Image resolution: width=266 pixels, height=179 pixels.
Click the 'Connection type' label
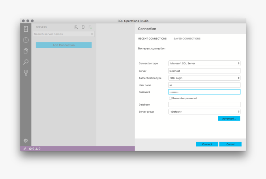click(x=148, y=63)
